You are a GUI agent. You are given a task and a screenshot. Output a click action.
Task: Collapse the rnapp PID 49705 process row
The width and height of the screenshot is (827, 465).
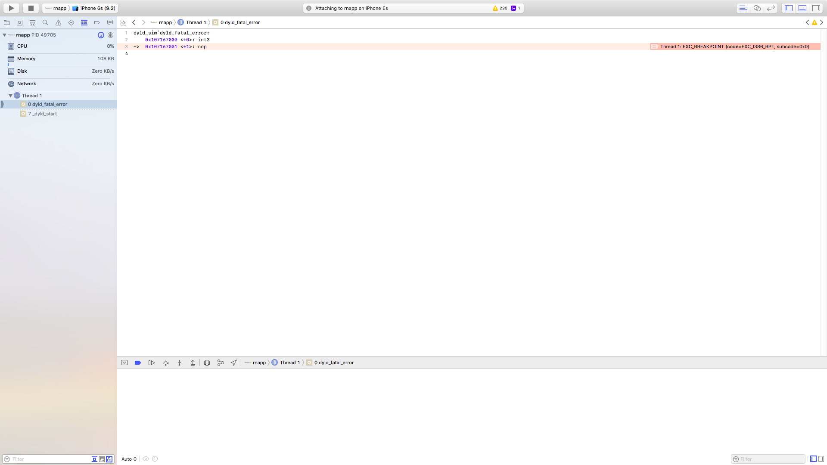tap(4, 35)
